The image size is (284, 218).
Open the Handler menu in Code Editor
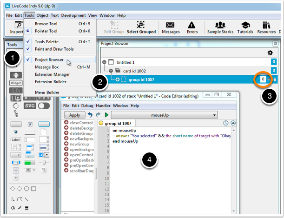[x=103, y=106]
